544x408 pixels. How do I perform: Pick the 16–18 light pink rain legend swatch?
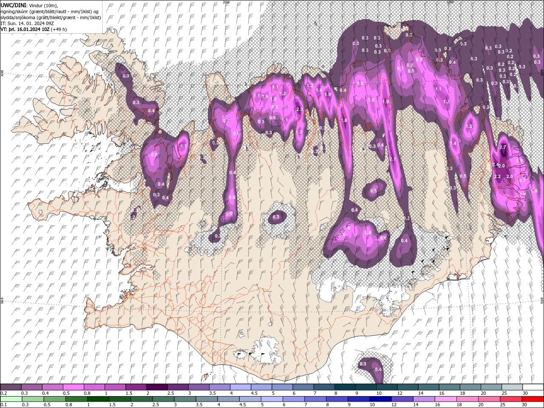(x=446, y=399)
